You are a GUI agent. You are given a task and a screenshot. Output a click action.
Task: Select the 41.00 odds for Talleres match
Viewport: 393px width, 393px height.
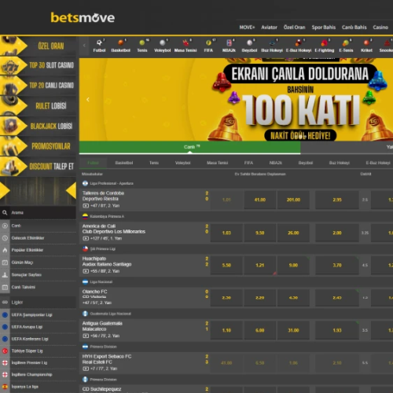(260, 200)
